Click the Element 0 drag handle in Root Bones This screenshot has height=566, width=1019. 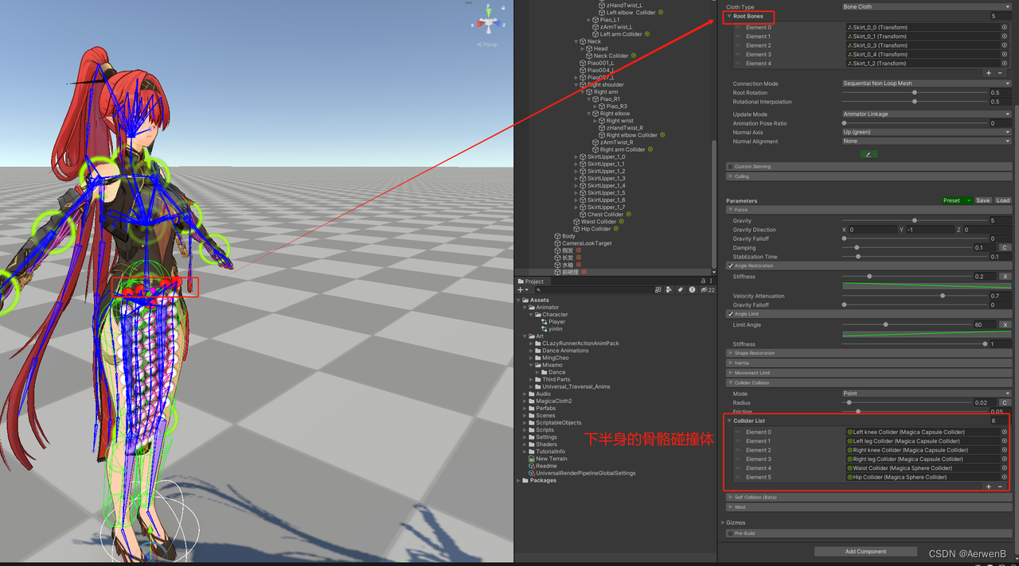pos(736,27)
